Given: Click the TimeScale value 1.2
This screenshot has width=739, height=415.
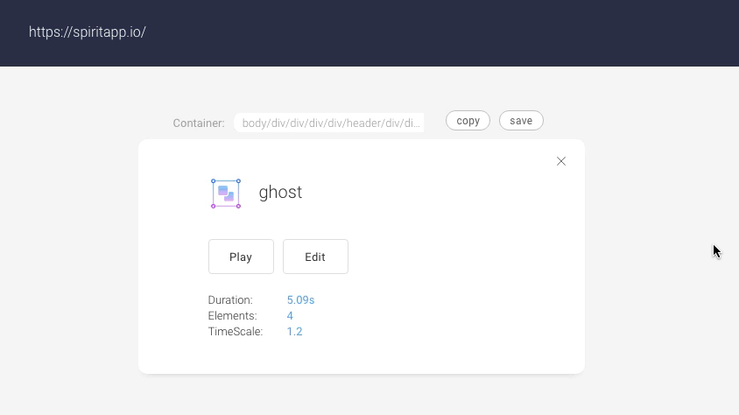Looking at the screenshot, I should [x=294, y=332].
